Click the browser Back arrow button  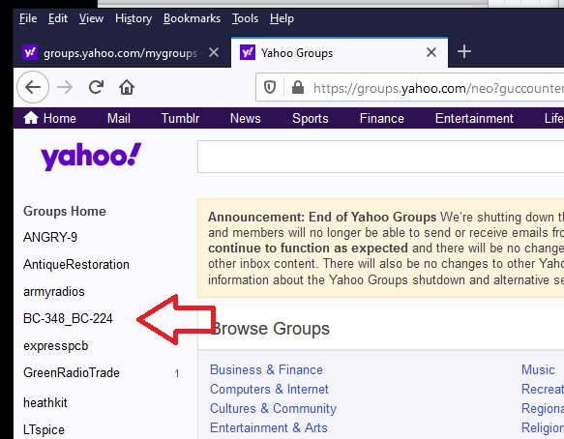pyautogui.click(x=33, y=87)
